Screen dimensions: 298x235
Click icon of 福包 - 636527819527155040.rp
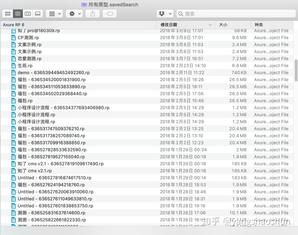pyautogui.click(x=13, y=157)
